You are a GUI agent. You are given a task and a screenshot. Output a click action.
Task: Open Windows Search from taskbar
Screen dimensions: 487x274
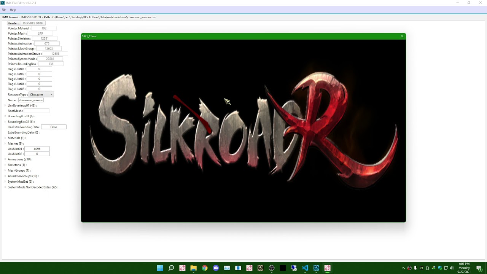[171, 268]
